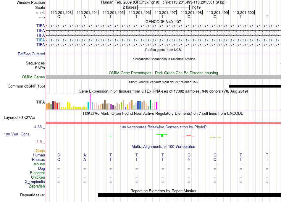
Task: Click the black RepeatMasker element bar
Action: coord(189,195)
